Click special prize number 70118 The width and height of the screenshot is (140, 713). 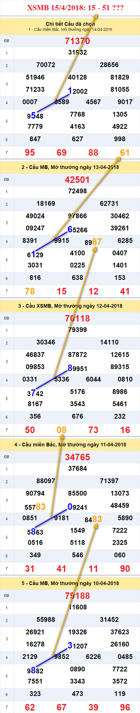pyautogui.click(x=77, y=318)
